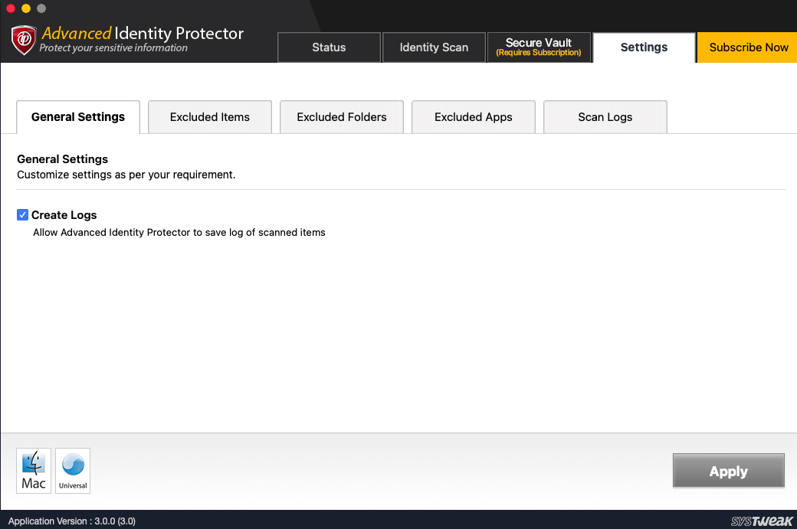The width and height of the screenshot is (797, 529).
Task: Click 'Customize settings as per your requirement.' text
Action: click(126, 175)
